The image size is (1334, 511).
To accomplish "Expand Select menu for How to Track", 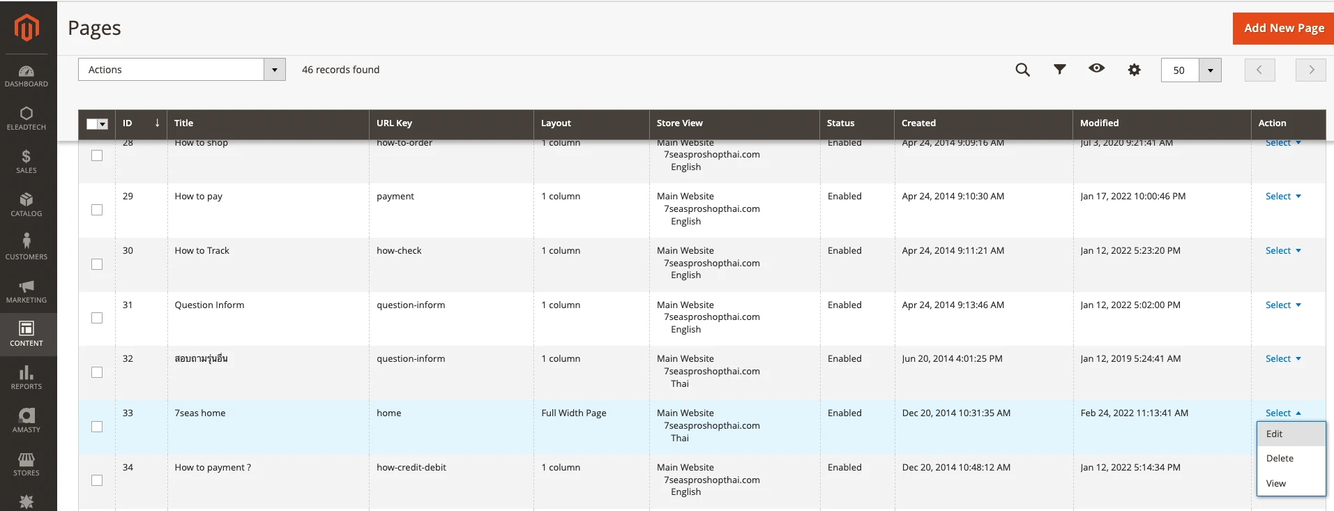I will click(x=1283, y=251).
